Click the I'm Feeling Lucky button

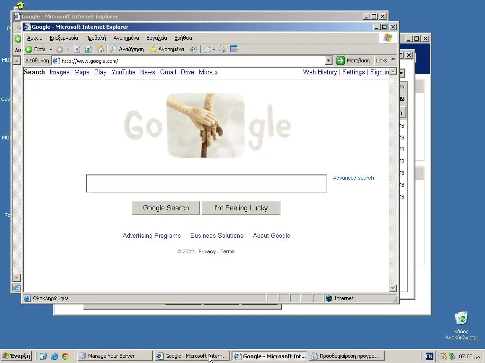tap(241, 208)
